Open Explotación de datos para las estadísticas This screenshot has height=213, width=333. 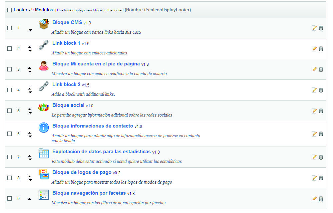click(x=101, y=152)
